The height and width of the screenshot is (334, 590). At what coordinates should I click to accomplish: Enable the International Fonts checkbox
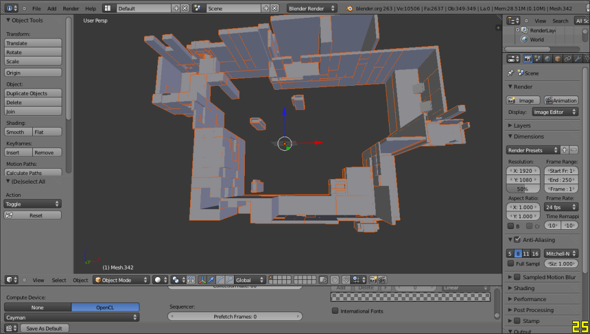click(335, 310)
